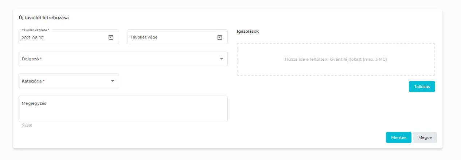Select the 2021. 06. 10. date value
461x160 pixels.
point(33,37)
